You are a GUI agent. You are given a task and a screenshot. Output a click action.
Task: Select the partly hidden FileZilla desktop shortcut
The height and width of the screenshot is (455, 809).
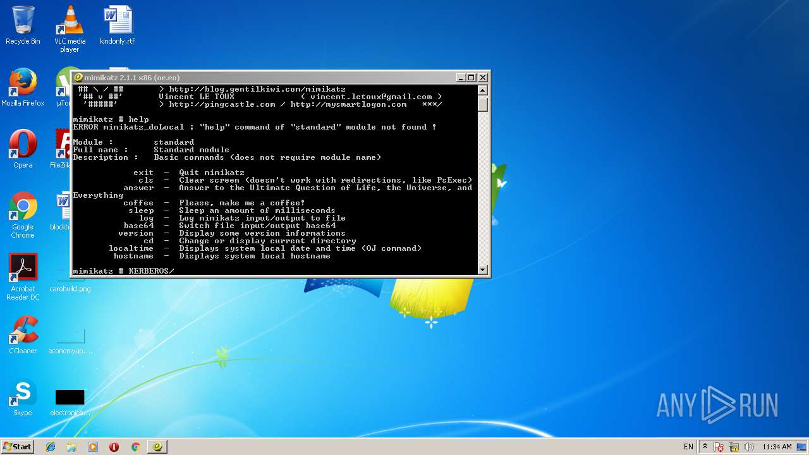pos(62,149)
